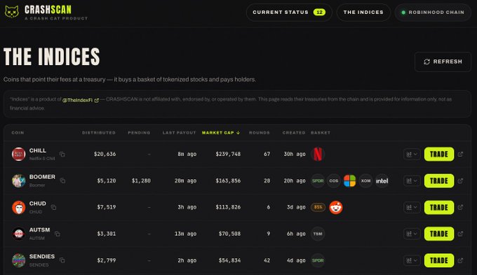The image size is (477, 275).
Task: Click BOOMER pending amount $1,280
Action: click(141, 181)
